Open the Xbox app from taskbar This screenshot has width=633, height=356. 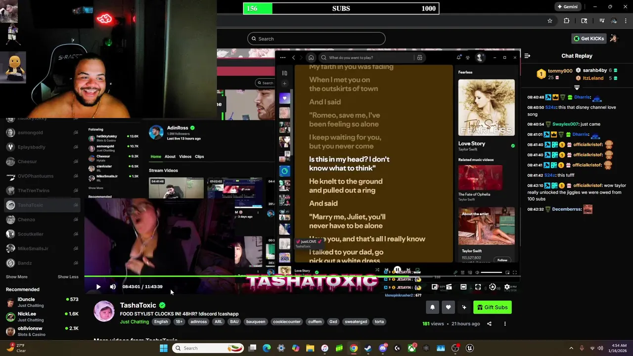coord(411,348)
